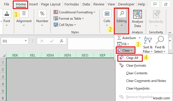Open the Fill dropdown arrow
This screenshot has width=173, height=101.
(128, 44)
